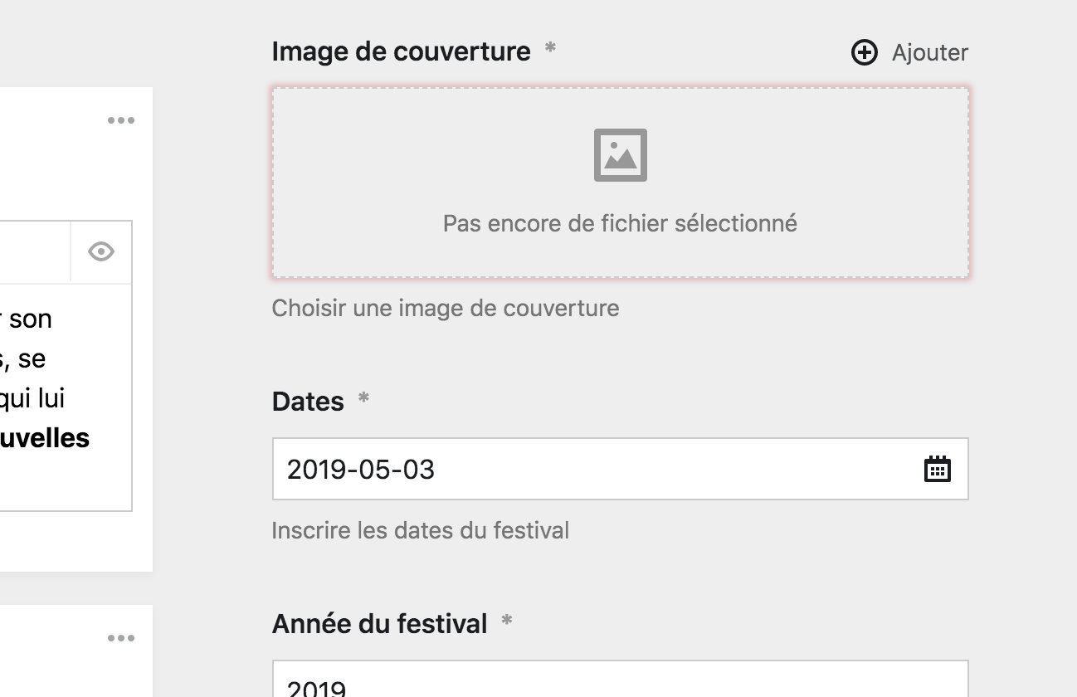Open the ellipsis menu on the top left card
Screen dimensions: 1077x697
[x=123, y=119]
